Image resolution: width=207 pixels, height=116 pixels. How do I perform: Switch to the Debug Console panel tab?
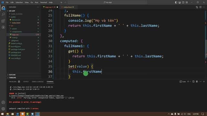tap(38, 82)
